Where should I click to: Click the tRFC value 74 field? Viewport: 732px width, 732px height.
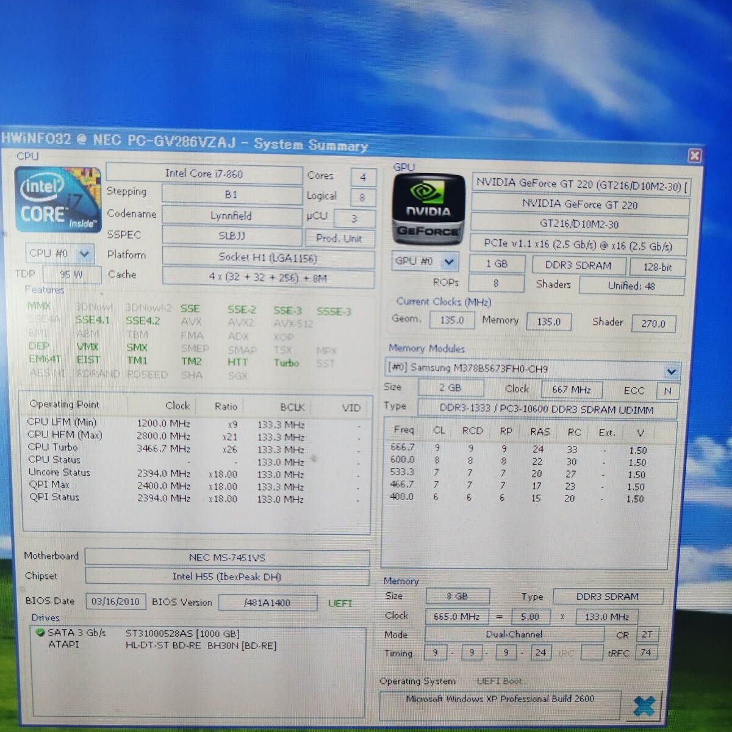pos(645,653)
